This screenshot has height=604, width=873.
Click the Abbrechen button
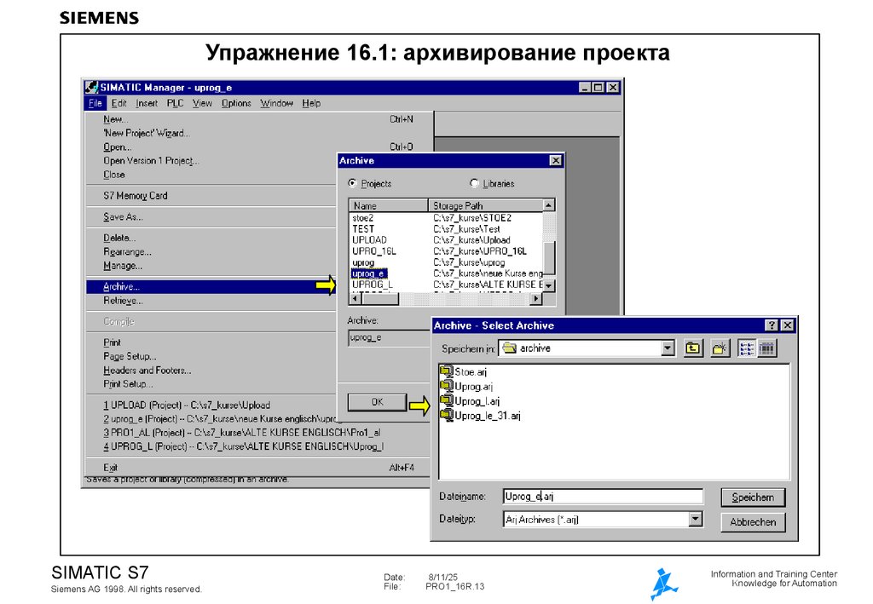tap(753, 522)
